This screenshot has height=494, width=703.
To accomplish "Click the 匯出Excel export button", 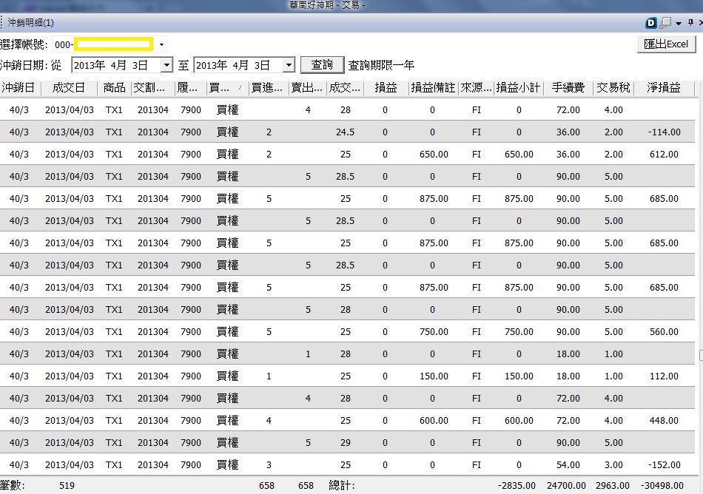I will pyautogui.click(x=666, y=44).
